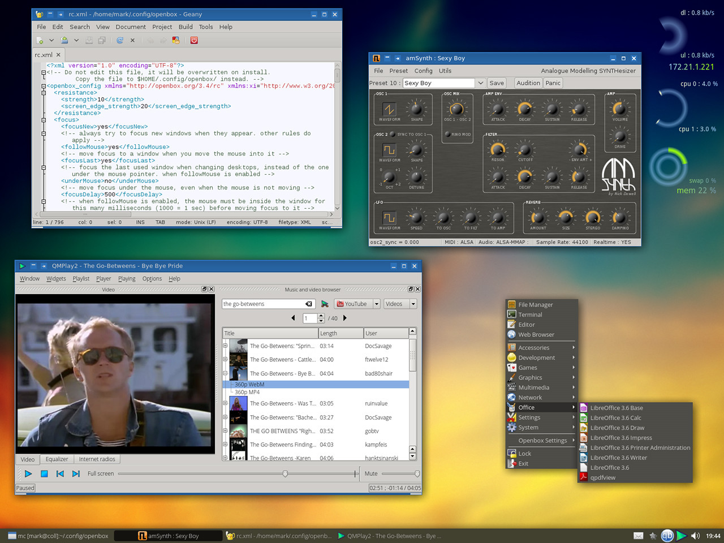Increase the page number with the spinner up arrow
The height and width of the screenshot is (543, 724).
point(321,316)
